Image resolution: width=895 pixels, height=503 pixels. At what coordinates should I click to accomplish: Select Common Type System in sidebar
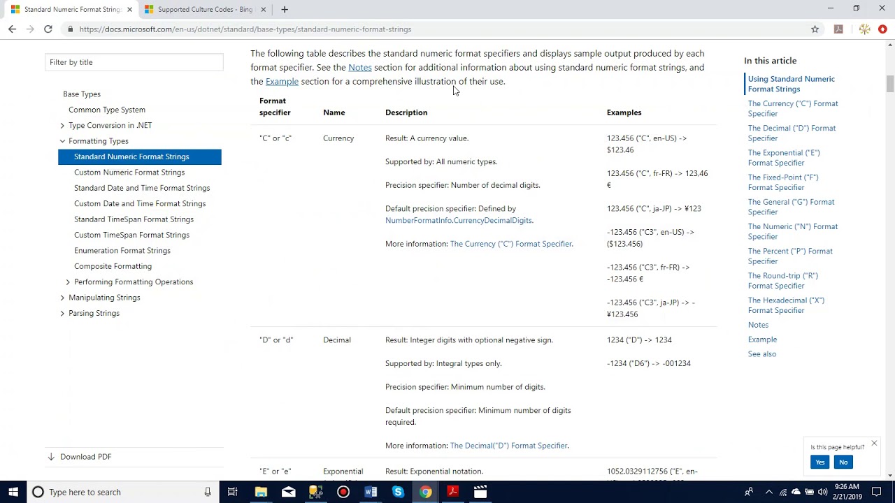tap(107, 110)
